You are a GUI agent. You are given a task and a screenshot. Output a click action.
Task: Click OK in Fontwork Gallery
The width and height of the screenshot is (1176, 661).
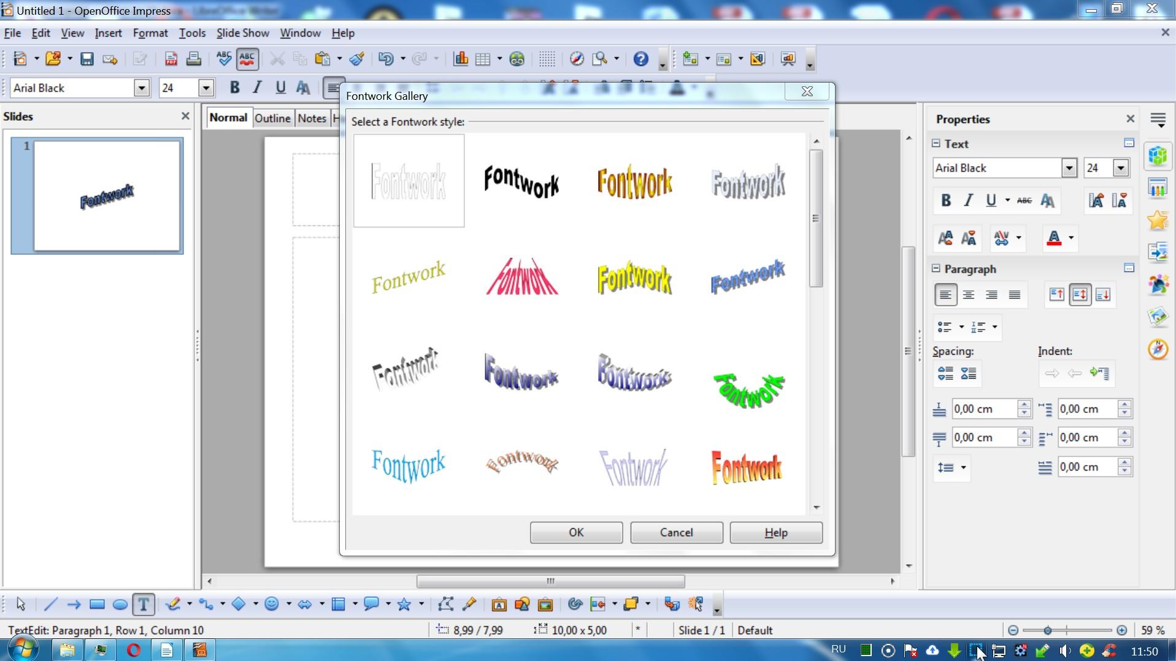[576, 532]
